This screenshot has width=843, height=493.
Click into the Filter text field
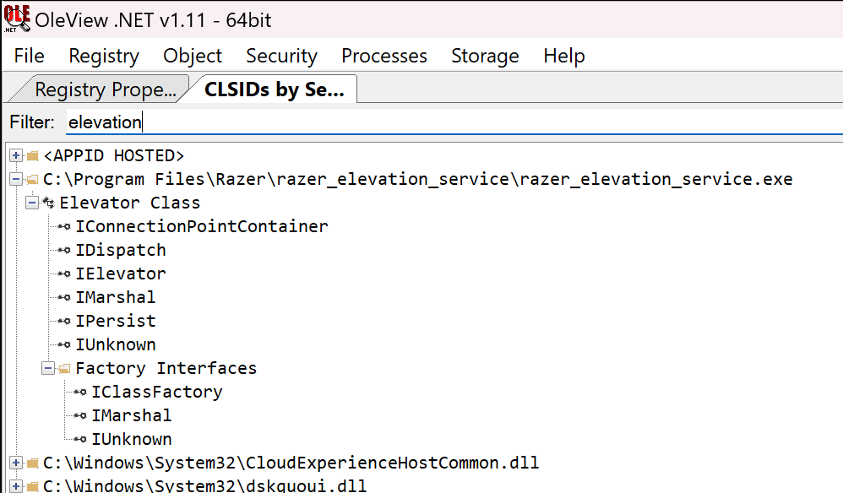coord(422,122)
